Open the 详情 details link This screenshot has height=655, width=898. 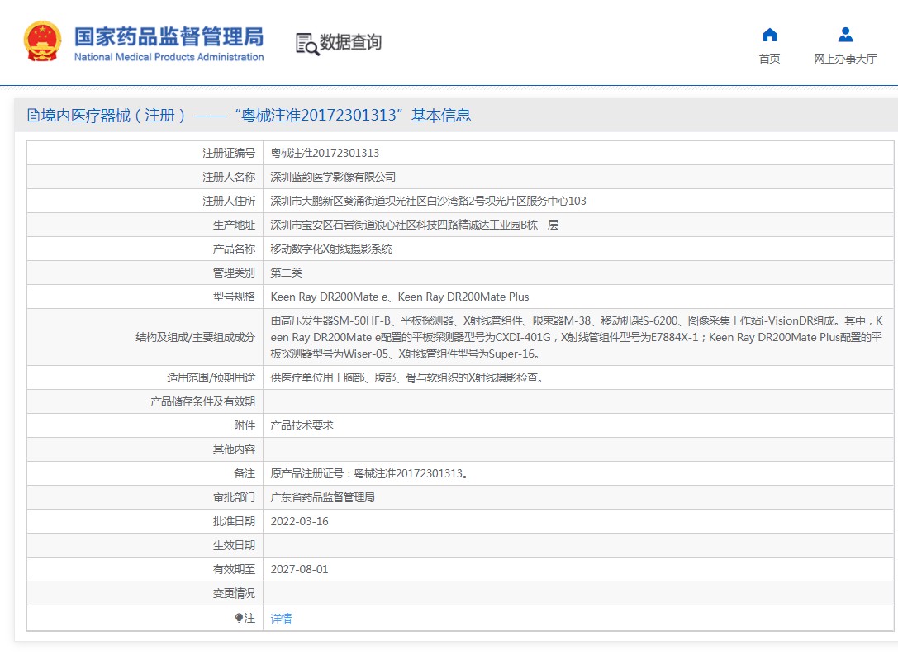pos(281,619)
